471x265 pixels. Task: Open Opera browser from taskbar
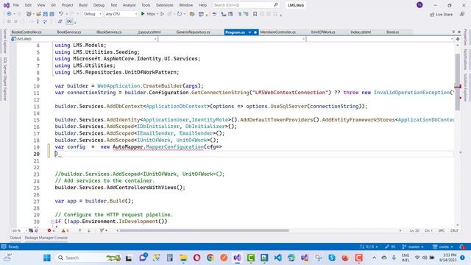tap(196, 258)
